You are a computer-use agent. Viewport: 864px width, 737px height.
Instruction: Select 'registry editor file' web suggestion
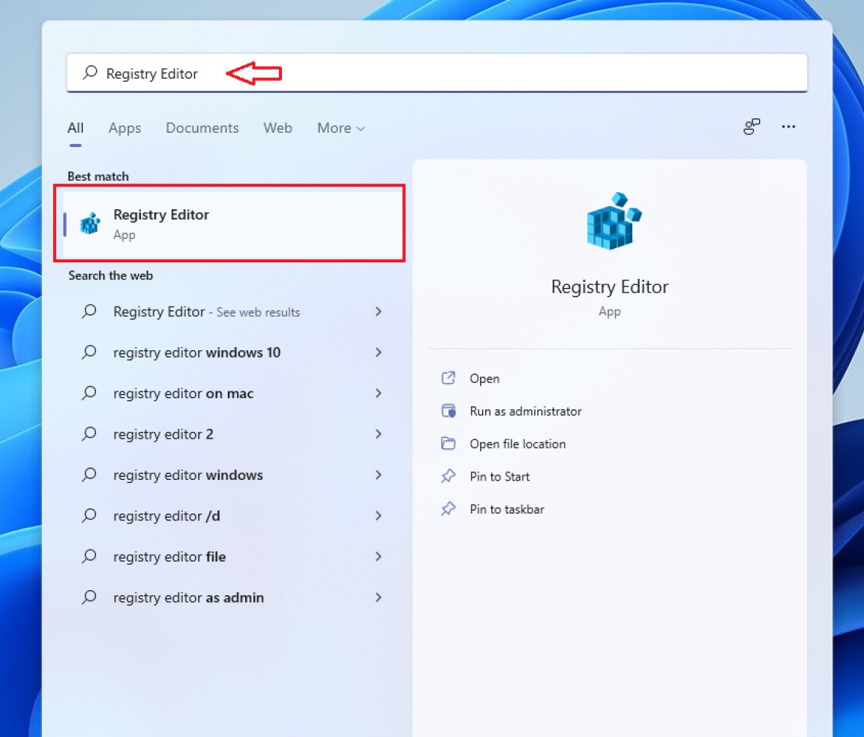(169, 556)
